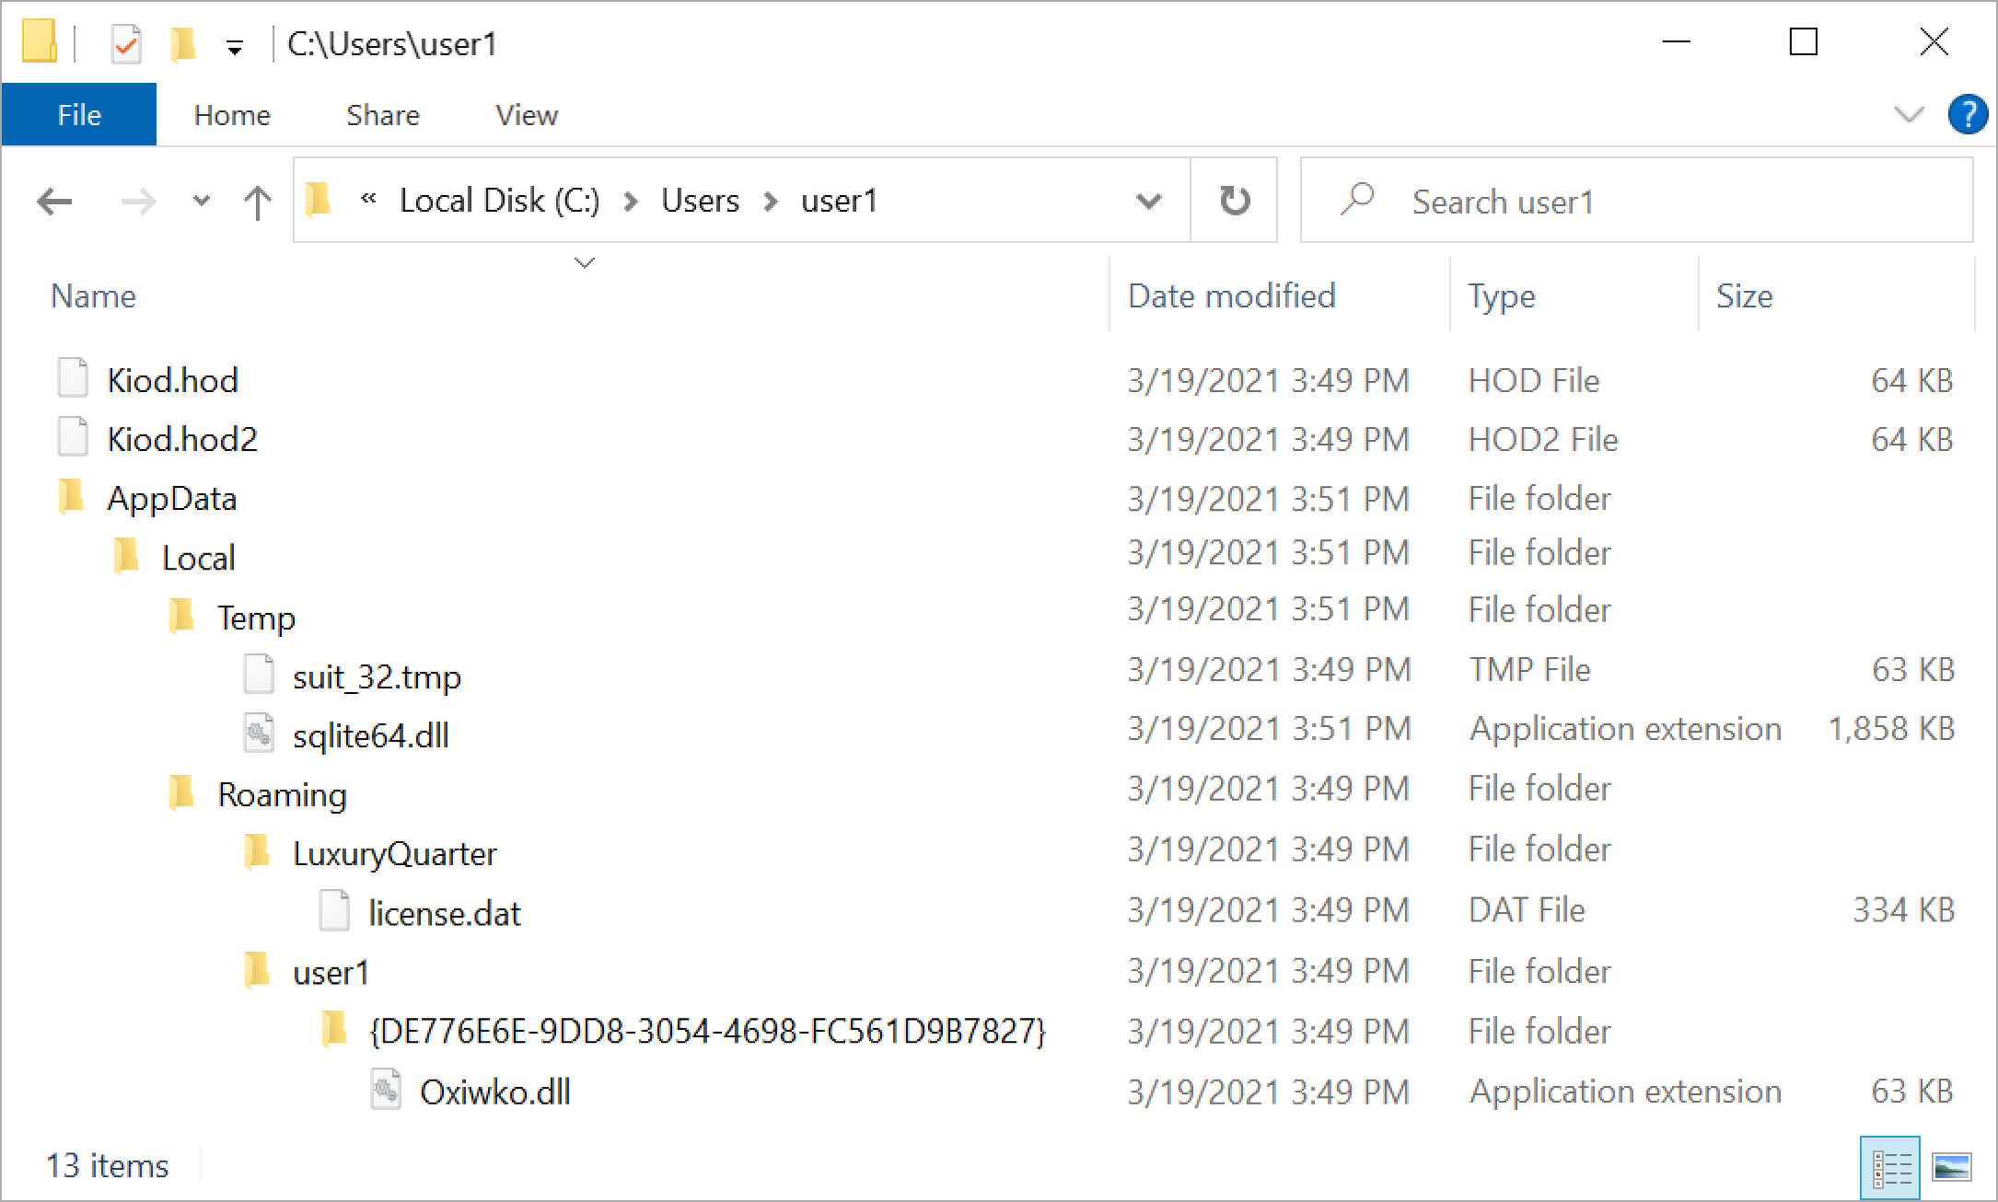The height and width of the screenshot is (1202, 1998).
Task: Open the recent locations dropdown
Action: (202, 201)
